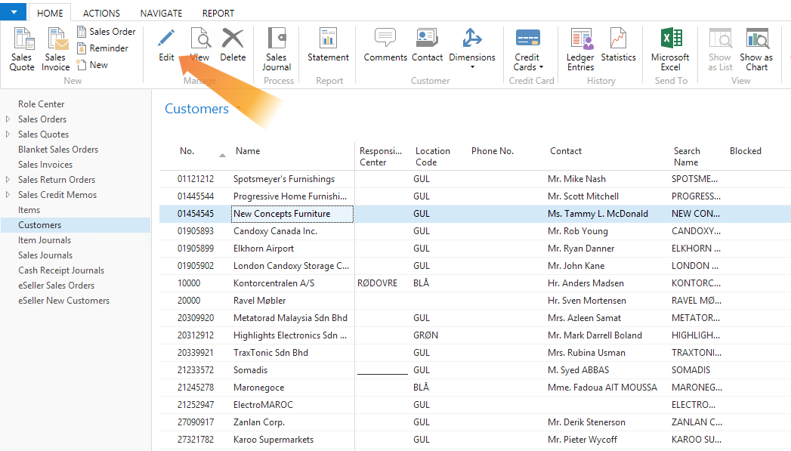Select customer number 01445544

pos(196,196)
